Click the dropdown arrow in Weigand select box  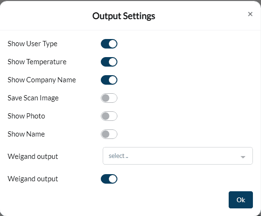tap(243, 157)
